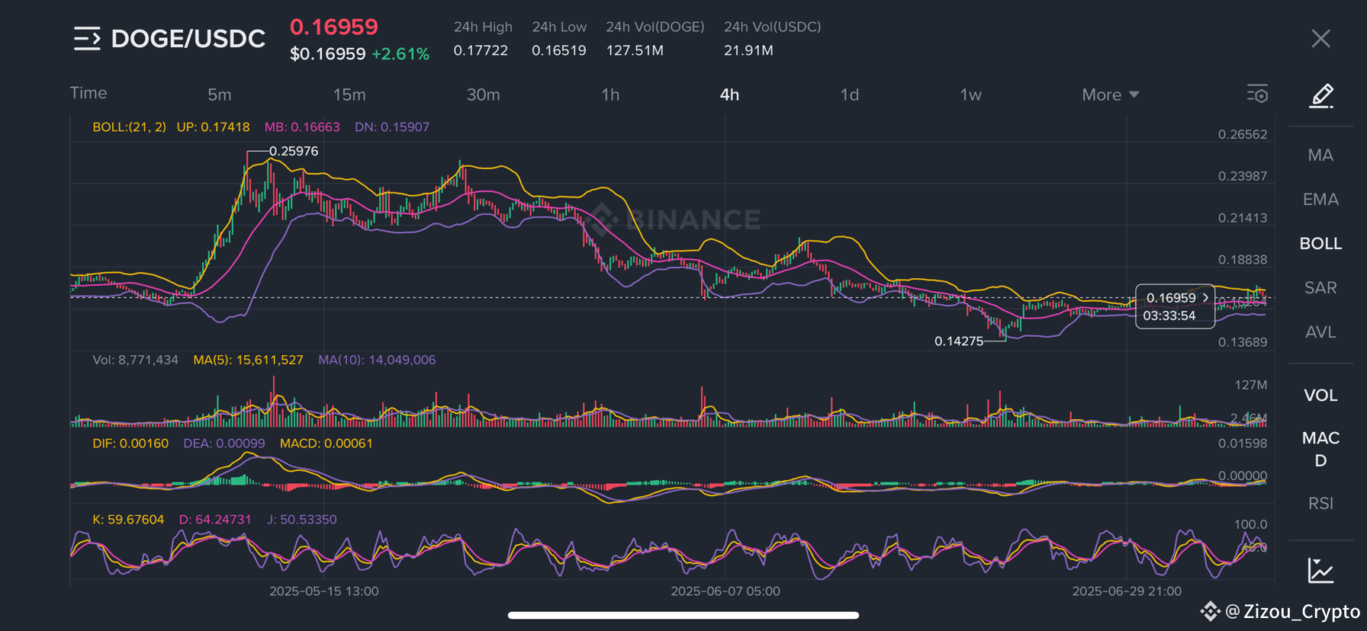Click the J: 50.53350 value

point(301,520)
